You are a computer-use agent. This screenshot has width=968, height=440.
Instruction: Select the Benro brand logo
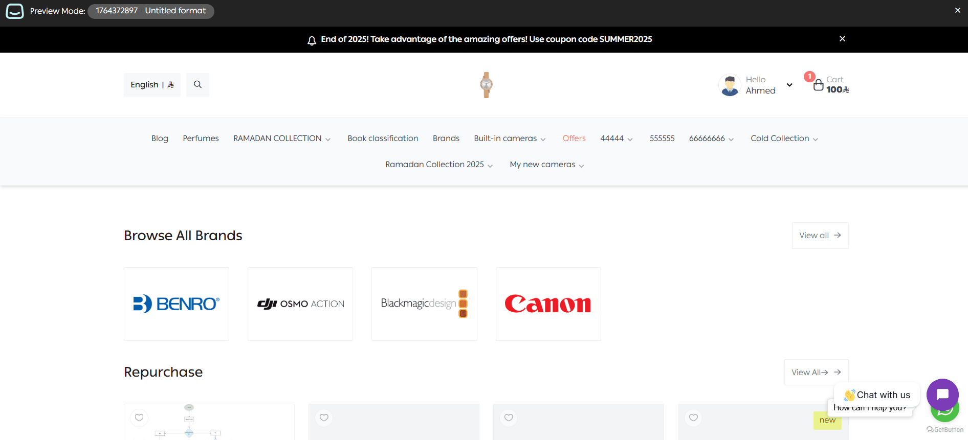177,304
